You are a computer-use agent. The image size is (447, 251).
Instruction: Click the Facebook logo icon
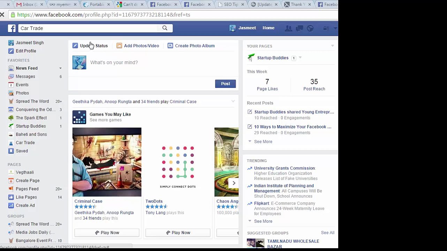click(12, 28)
